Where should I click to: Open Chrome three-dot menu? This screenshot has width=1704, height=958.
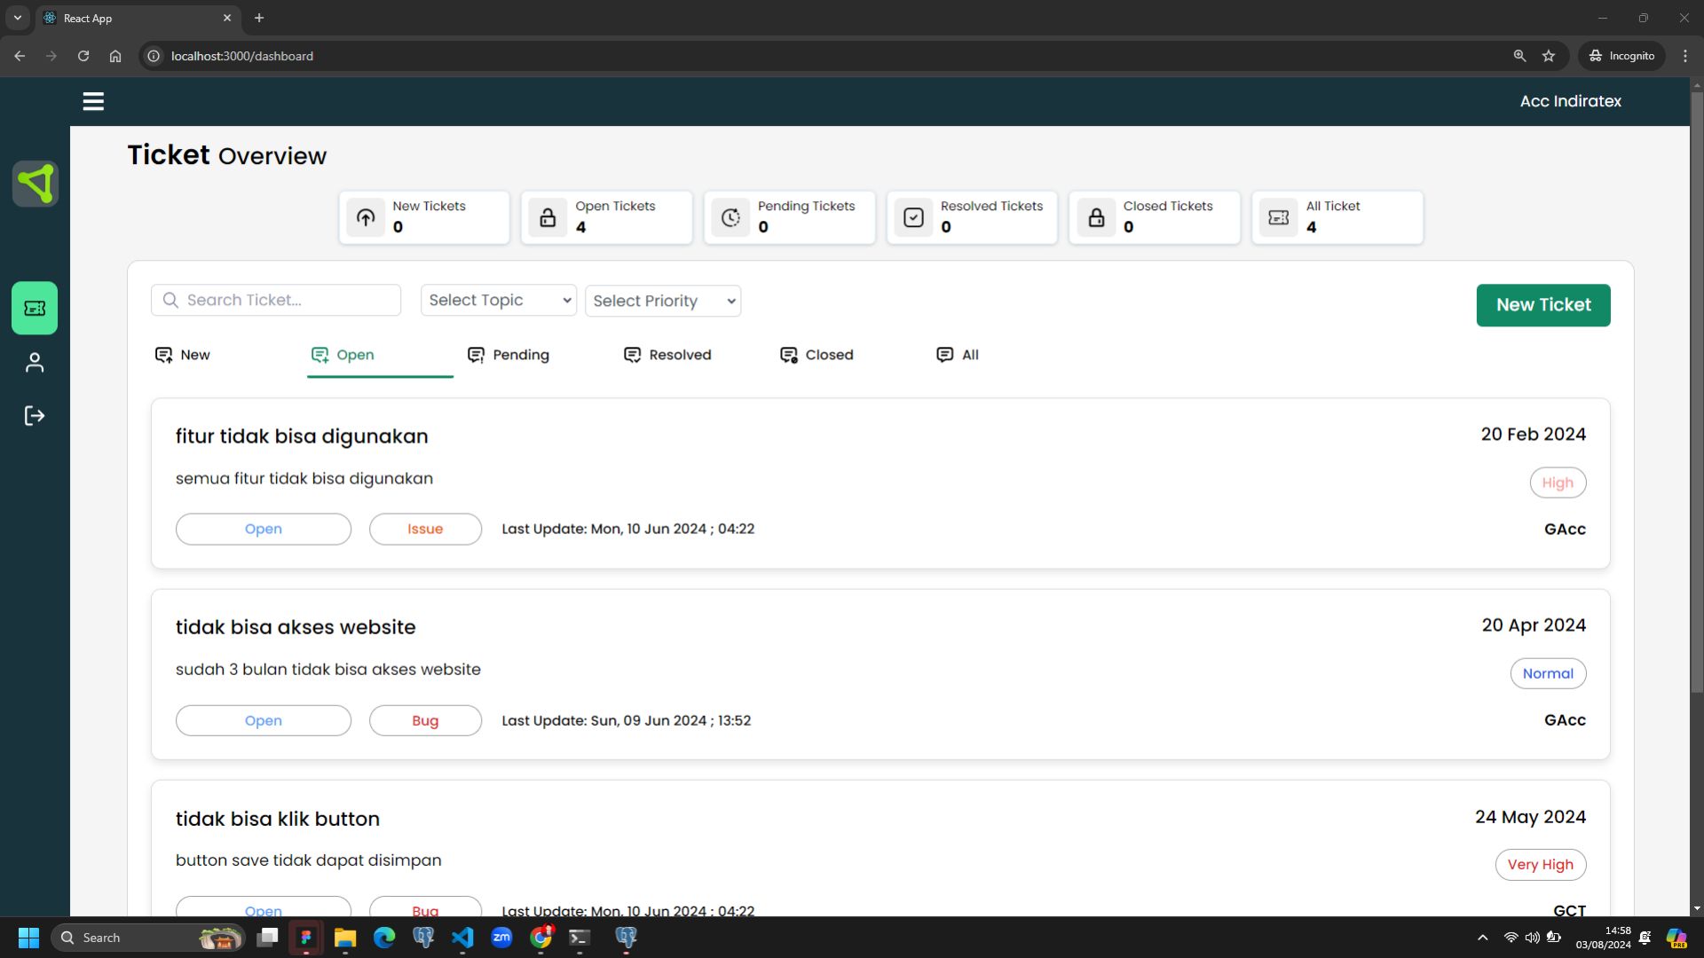coord(1685,56)
